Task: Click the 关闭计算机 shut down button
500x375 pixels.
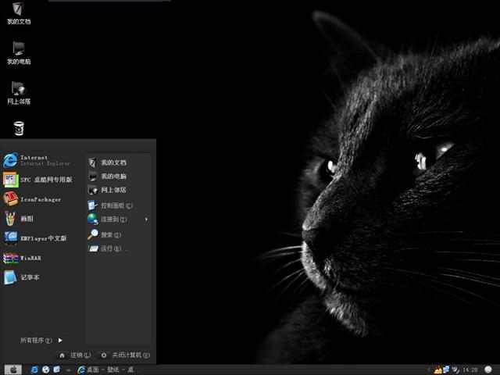Action: pyautogui.click(x=124, y=355)
